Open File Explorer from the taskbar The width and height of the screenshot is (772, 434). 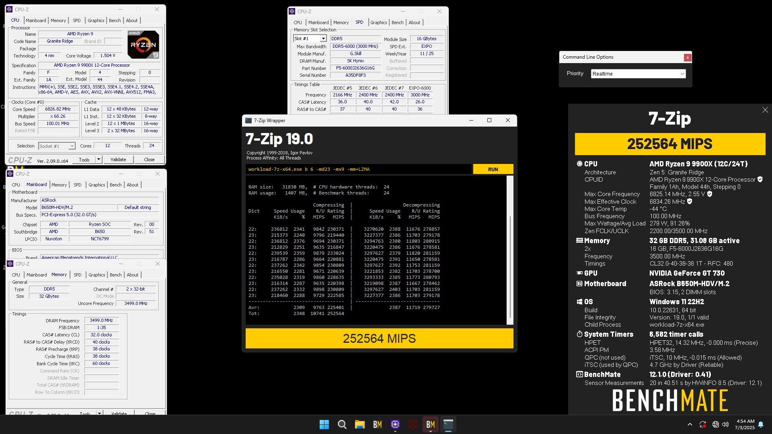359,424
